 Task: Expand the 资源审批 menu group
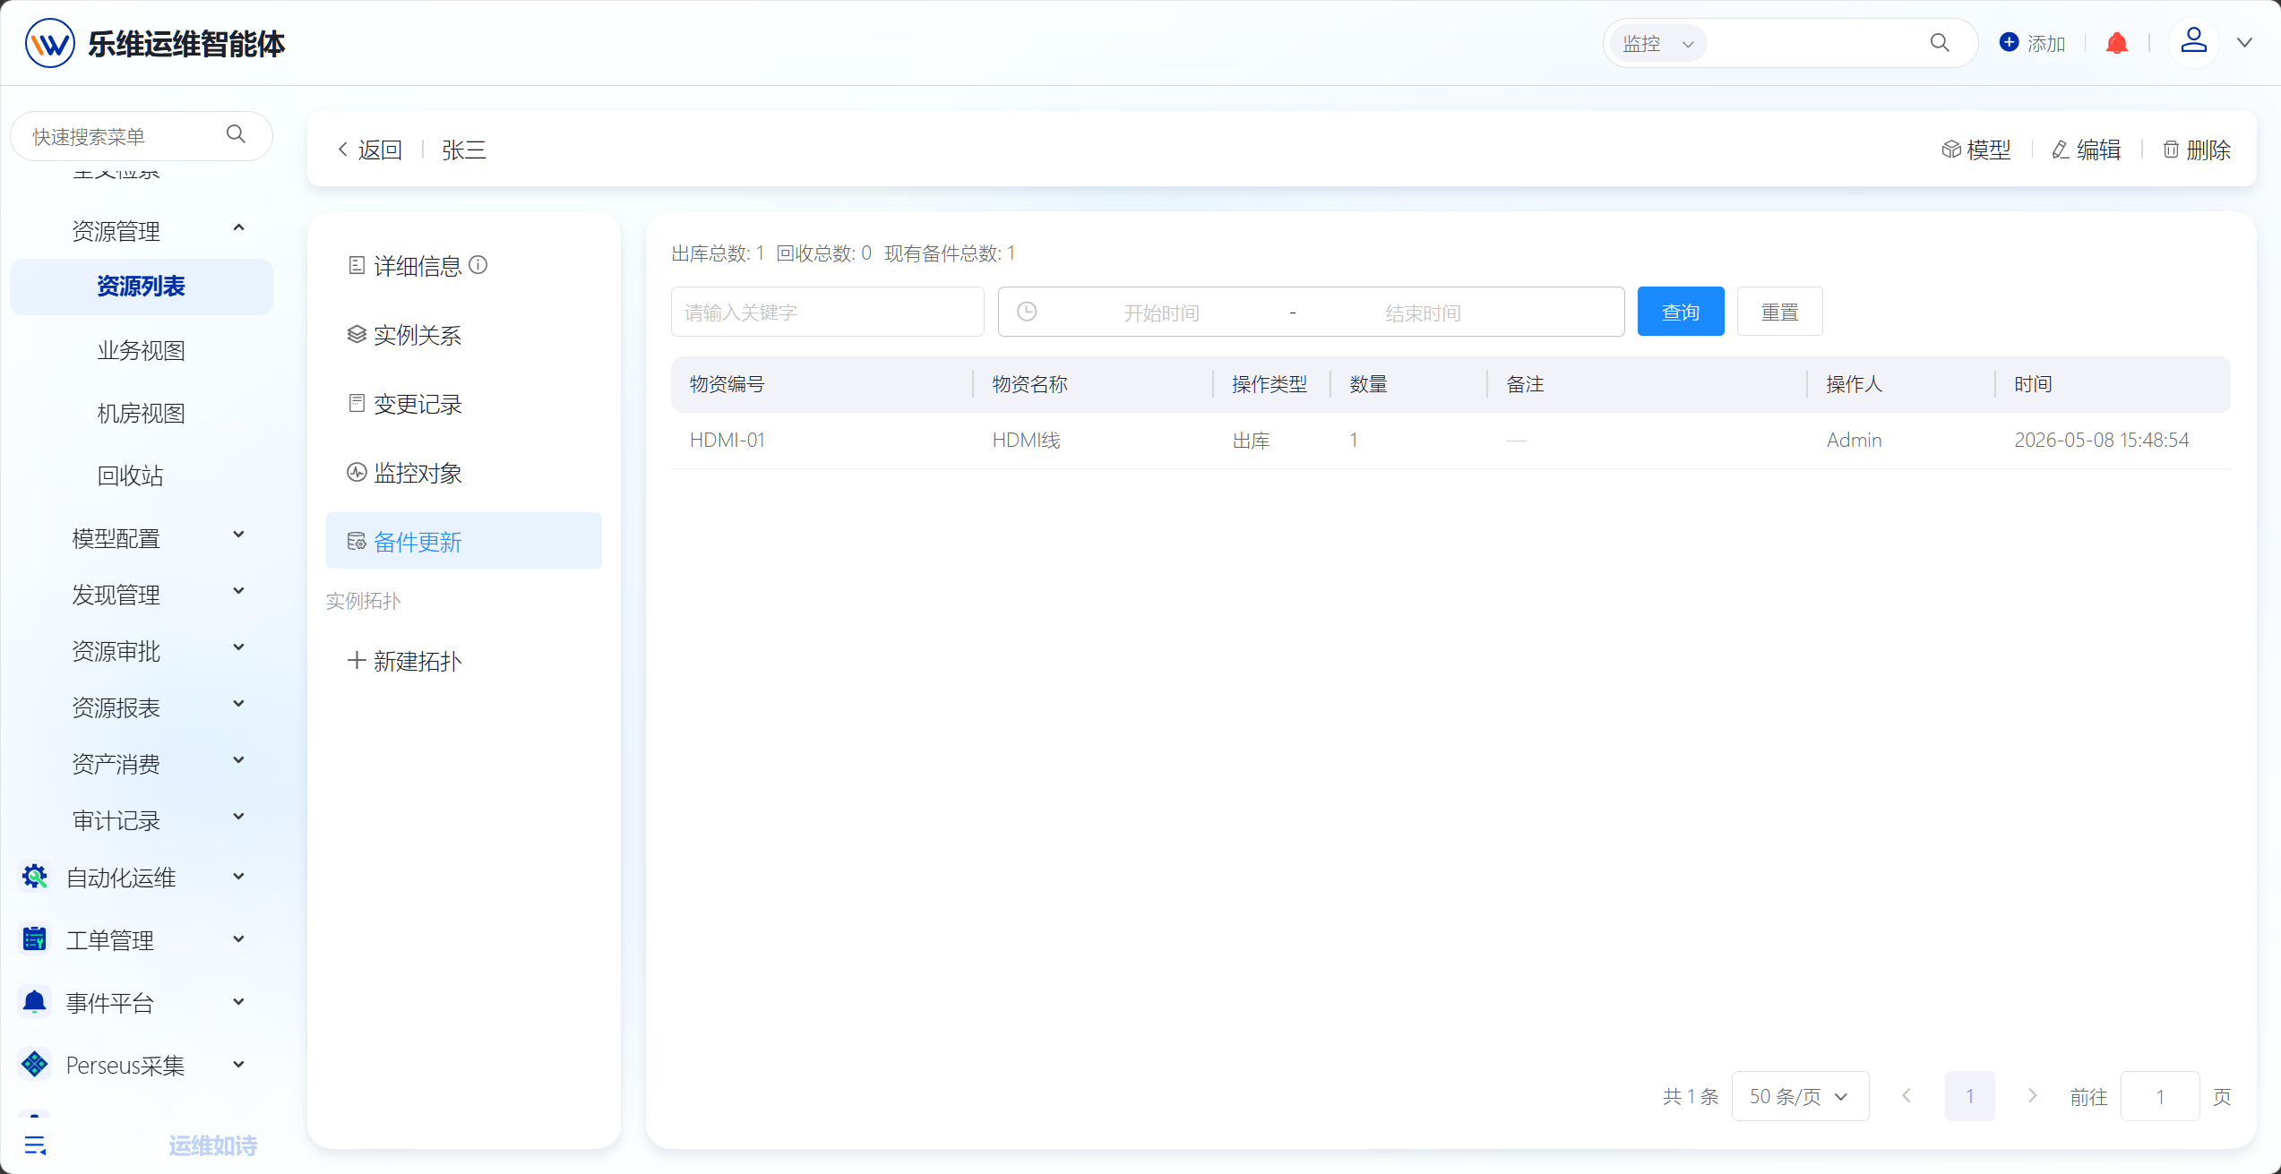(238, 647)
